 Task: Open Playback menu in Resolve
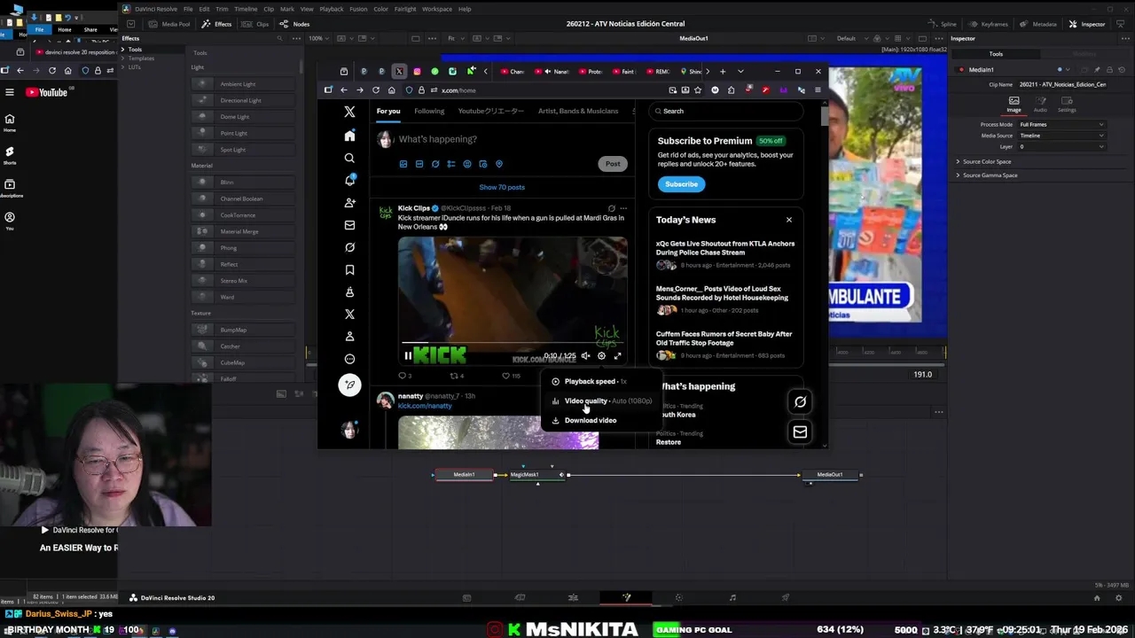(x=331, y=9)
